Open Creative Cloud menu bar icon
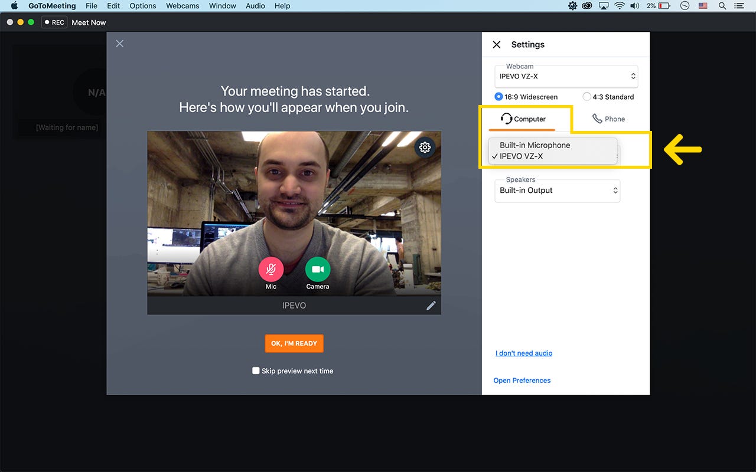 [588, 6]
